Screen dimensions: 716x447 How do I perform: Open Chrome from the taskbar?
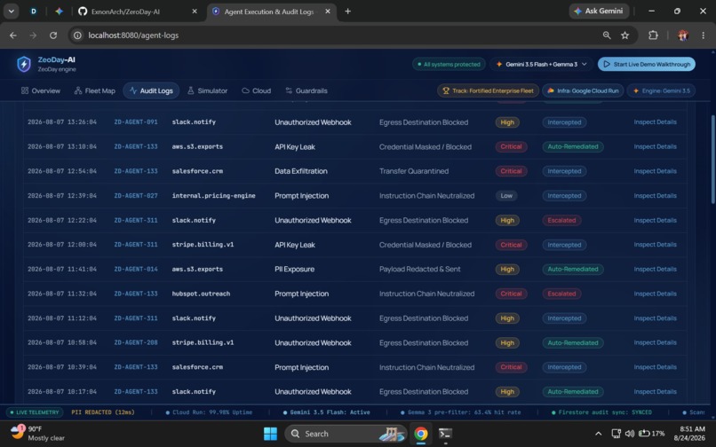(420, 434)
